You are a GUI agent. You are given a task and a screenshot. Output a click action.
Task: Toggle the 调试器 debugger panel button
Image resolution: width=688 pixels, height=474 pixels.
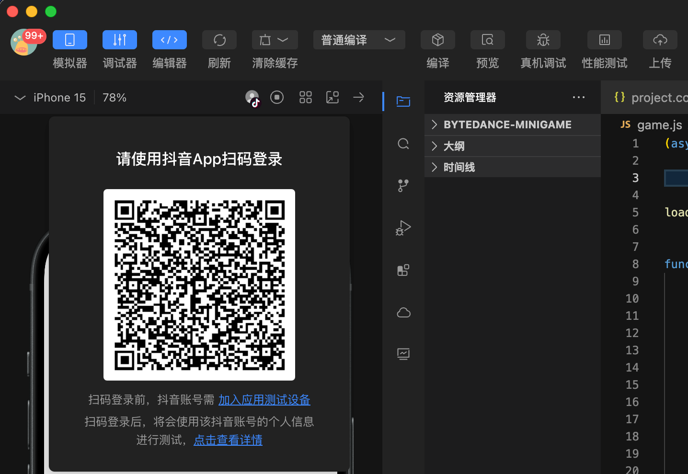(x=120, y=40)
